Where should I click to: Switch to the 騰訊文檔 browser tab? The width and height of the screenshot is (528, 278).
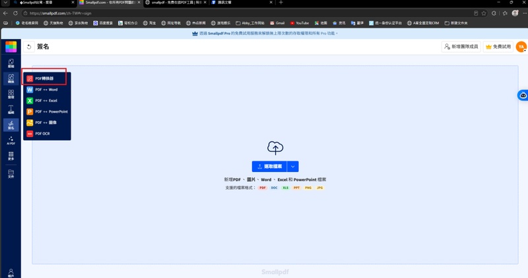tap(242, 3)
